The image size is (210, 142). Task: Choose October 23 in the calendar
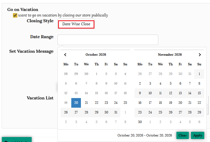106,103
